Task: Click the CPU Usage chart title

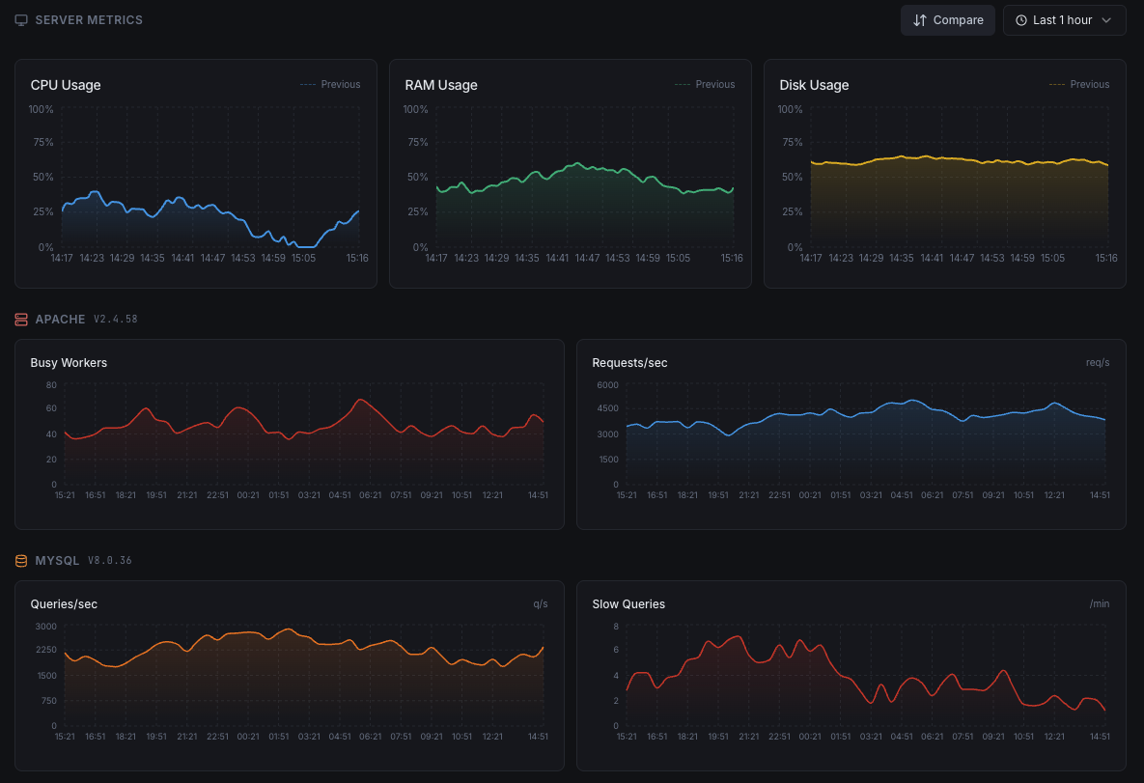Action: coord(65,85)
